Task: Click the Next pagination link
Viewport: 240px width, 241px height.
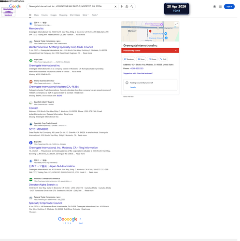Action: point(81,223)
